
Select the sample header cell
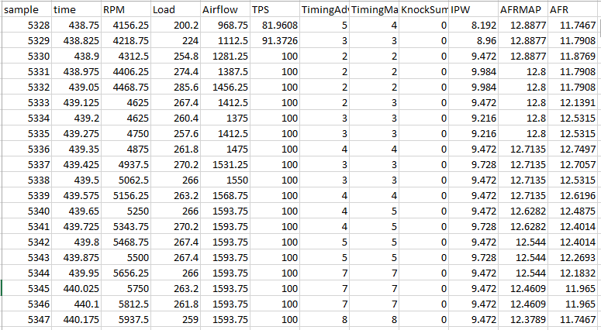pos(25,10)
